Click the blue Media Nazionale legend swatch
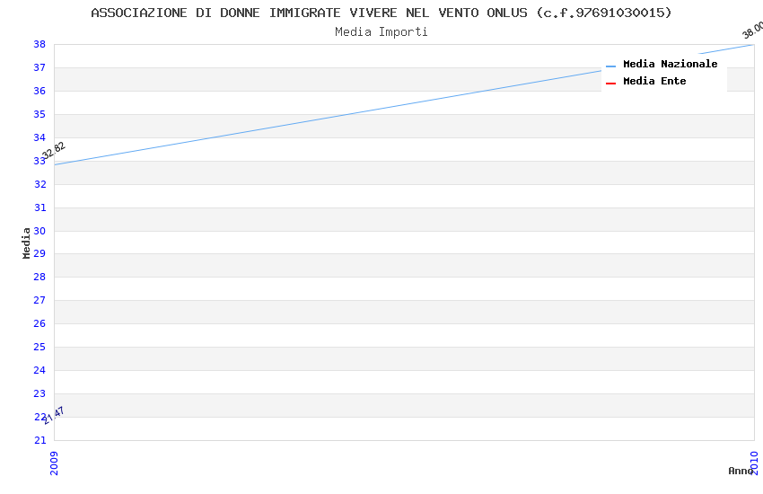763x494 pixels. 610,66
